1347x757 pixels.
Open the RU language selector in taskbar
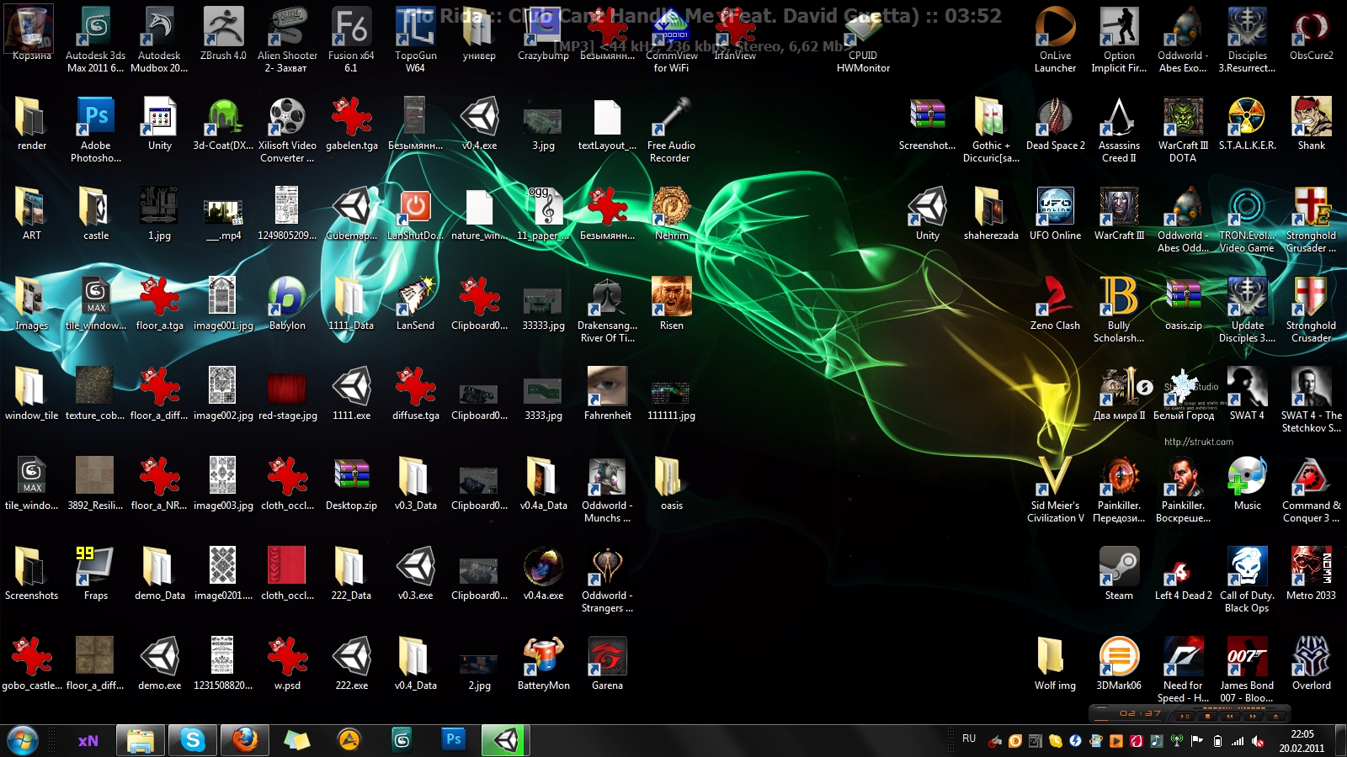coord(969,738)
